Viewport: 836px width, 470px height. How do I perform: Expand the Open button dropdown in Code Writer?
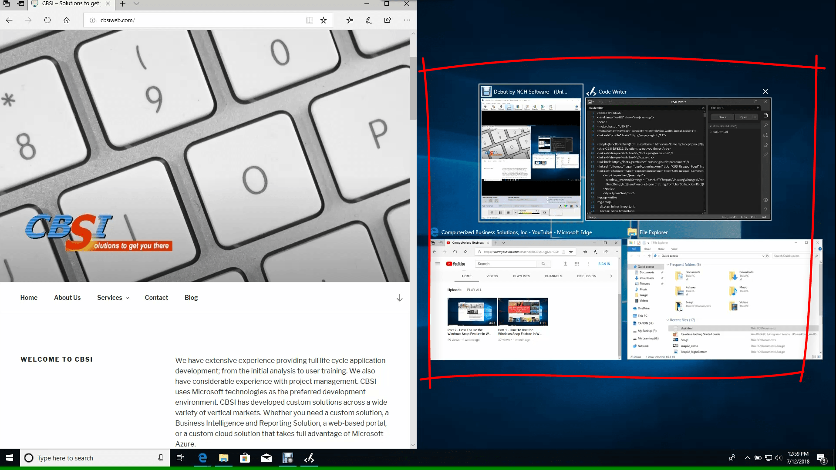755,117
